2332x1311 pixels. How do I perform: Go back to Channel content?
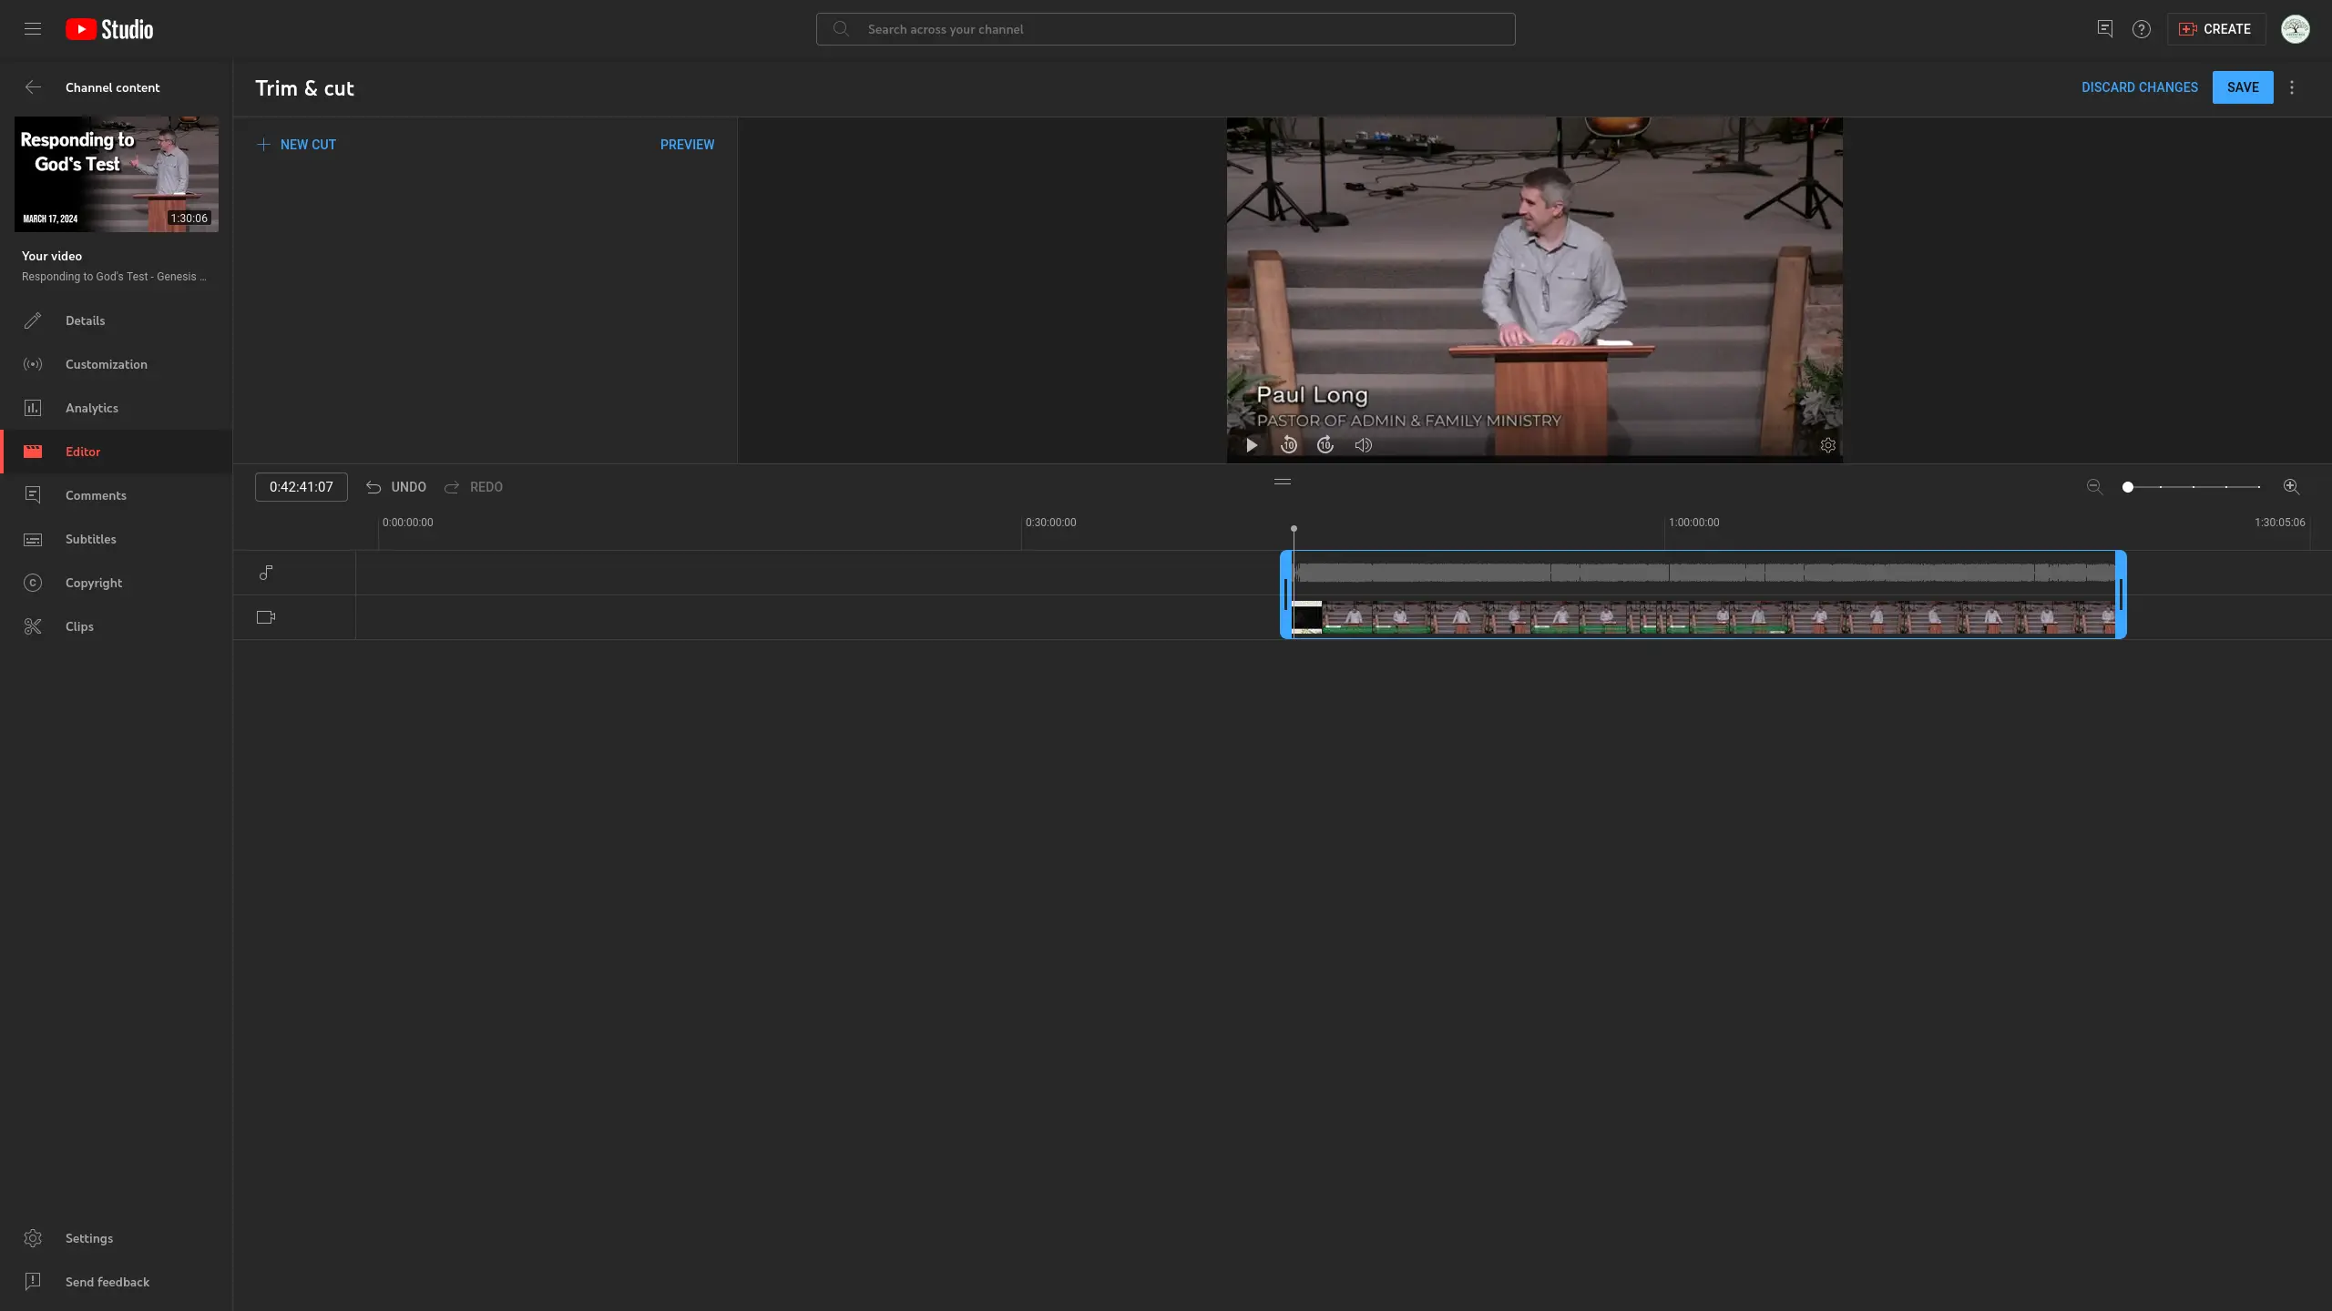point(33,86)
